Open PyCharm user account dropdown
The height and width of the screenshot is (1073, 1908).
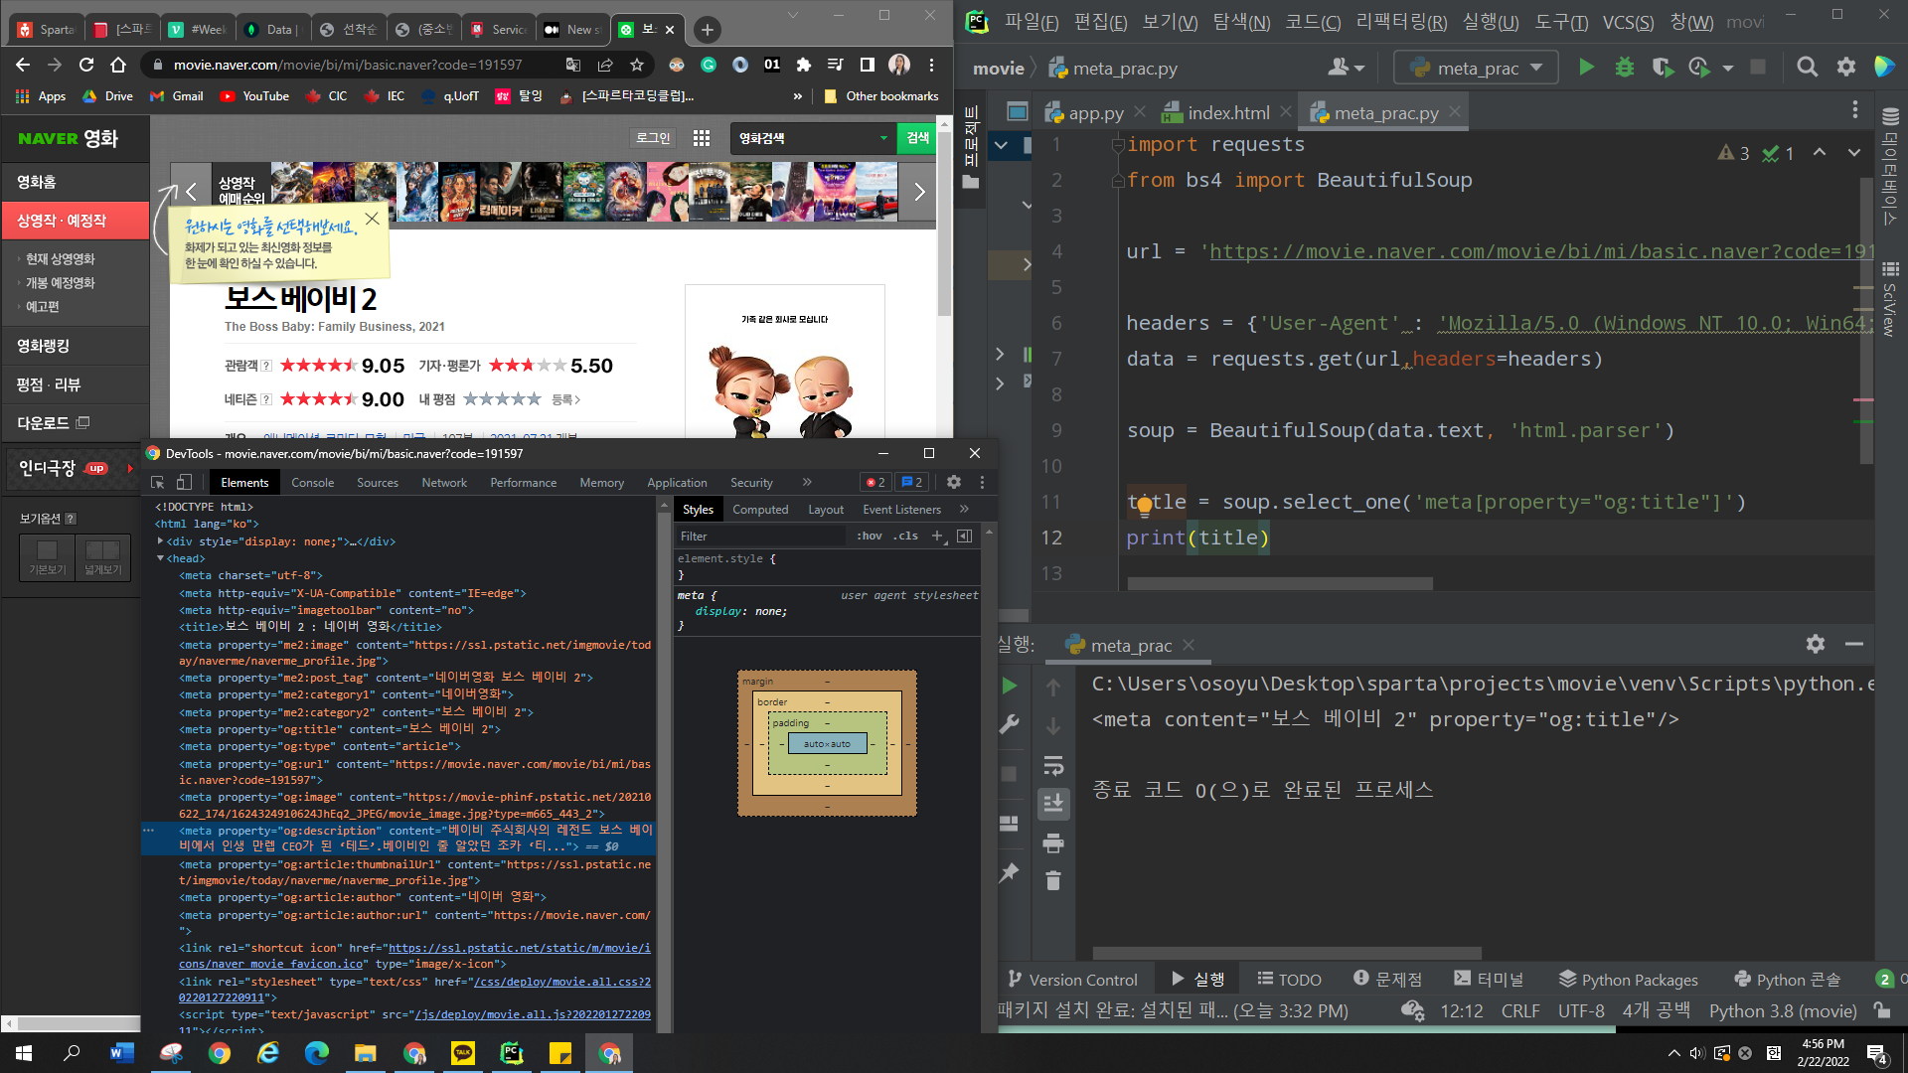[1346, 68]
